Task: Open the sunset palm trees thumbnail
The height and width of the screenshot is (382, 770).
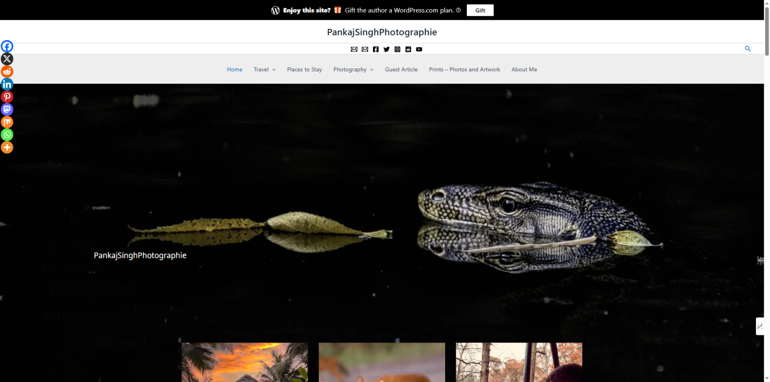Action: coord(244,362)
